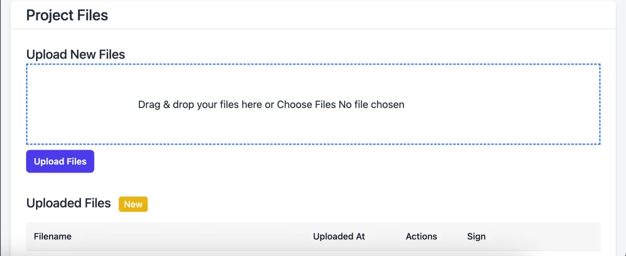
Task: Click the top-right corner of the drop zone
Action: tap(596, 68)
